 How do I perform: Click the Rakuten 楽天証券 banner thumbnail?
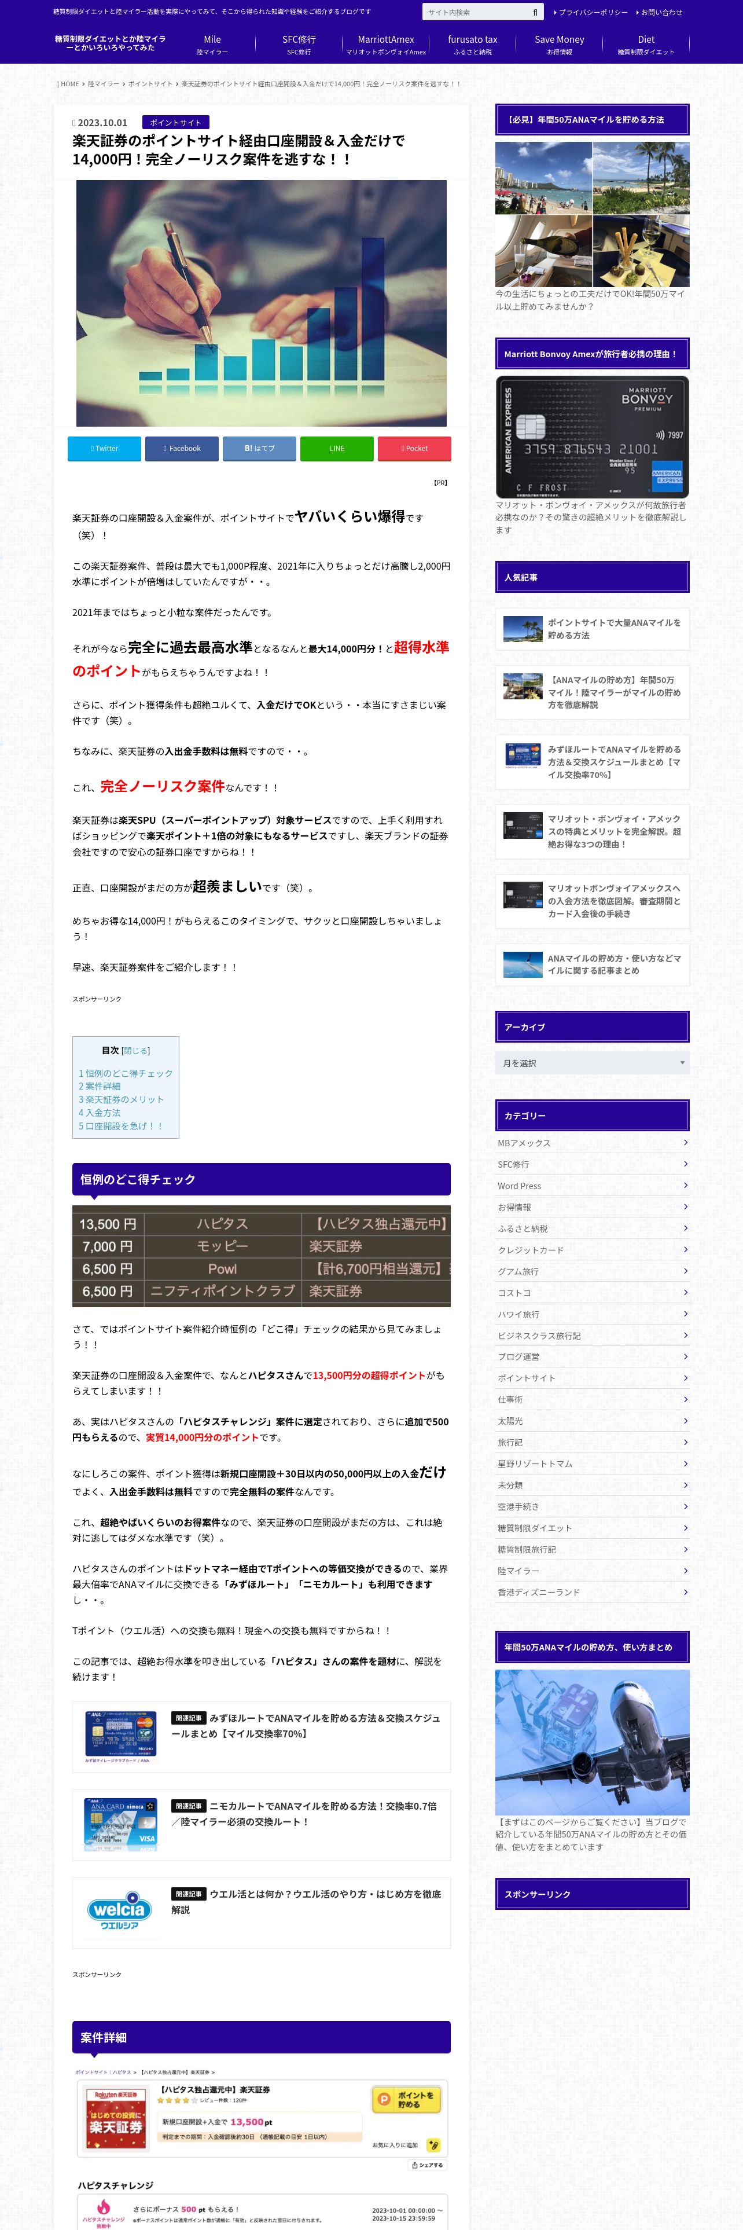tap(115, 2118)
